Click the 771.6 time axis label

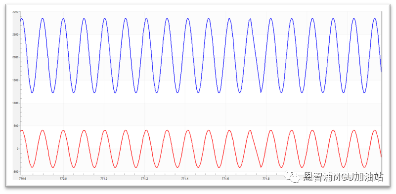point(225,179)
